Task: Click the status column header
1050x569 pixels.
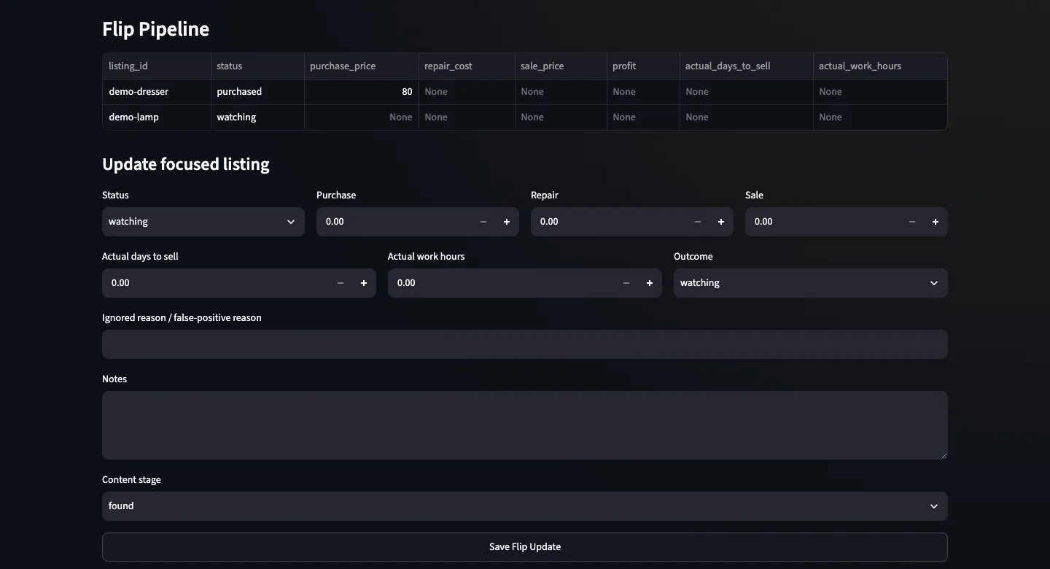Action: pyautogui.click(x=257, y=66)
